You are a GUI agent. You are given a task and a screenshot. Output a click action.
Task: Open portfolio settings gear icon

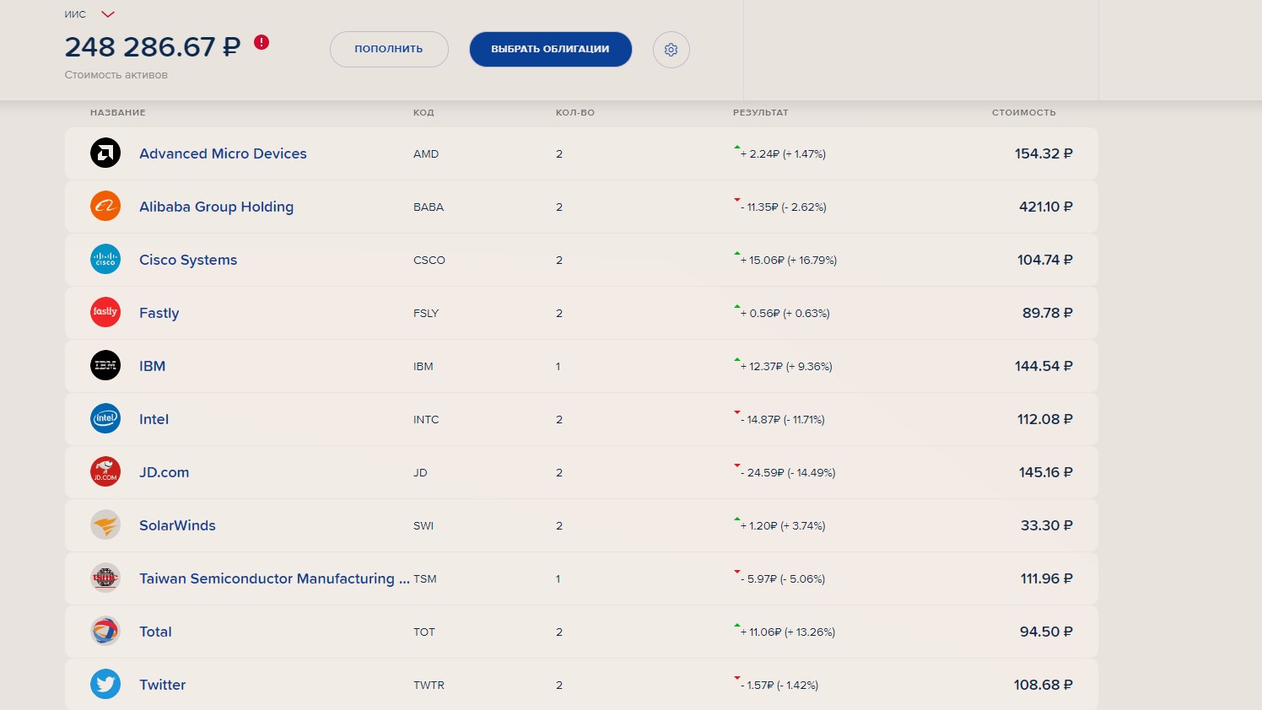(x=671, y=50)
